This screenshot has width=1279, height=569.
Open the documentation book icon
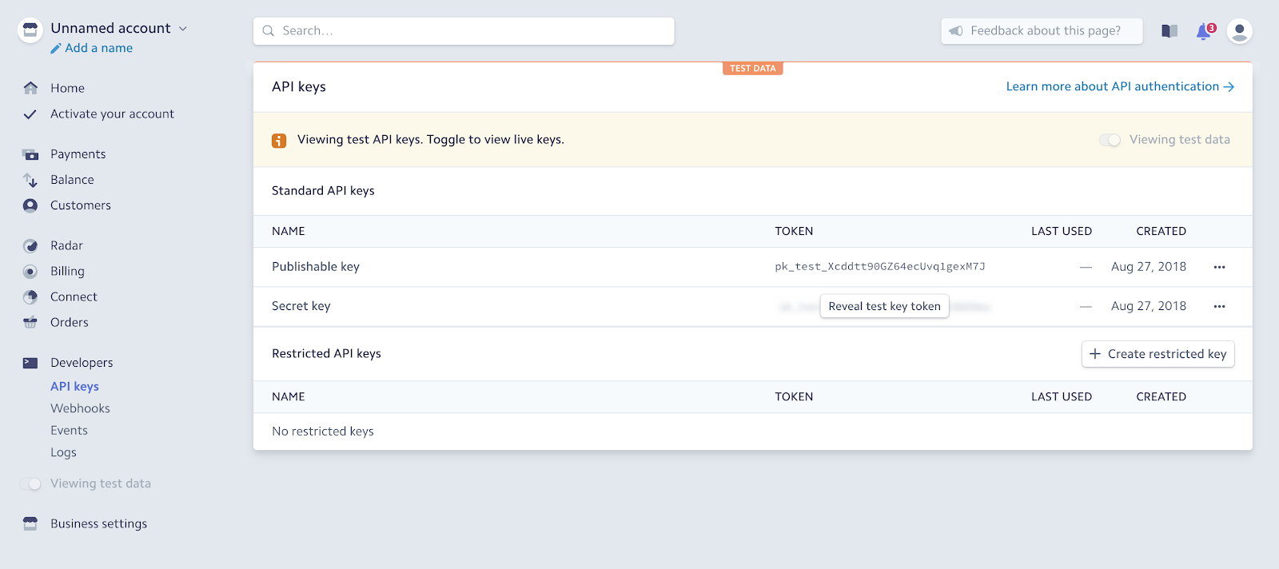[1169, 31]
